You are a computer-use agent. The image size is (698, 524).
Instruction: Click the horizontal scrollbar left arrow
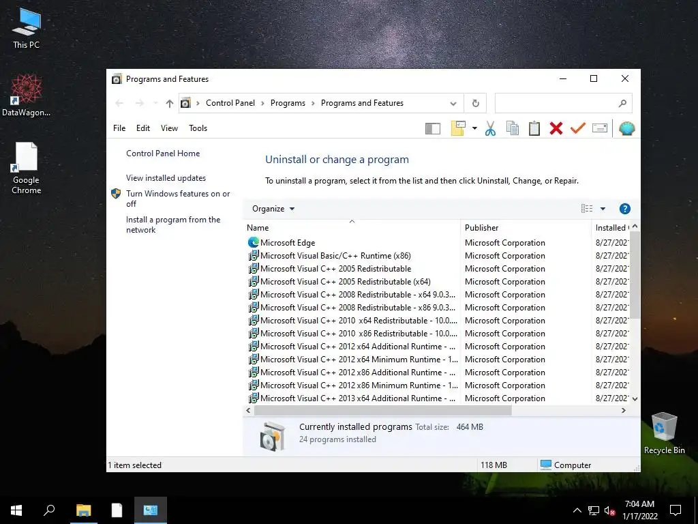click(x=248, y=410)
